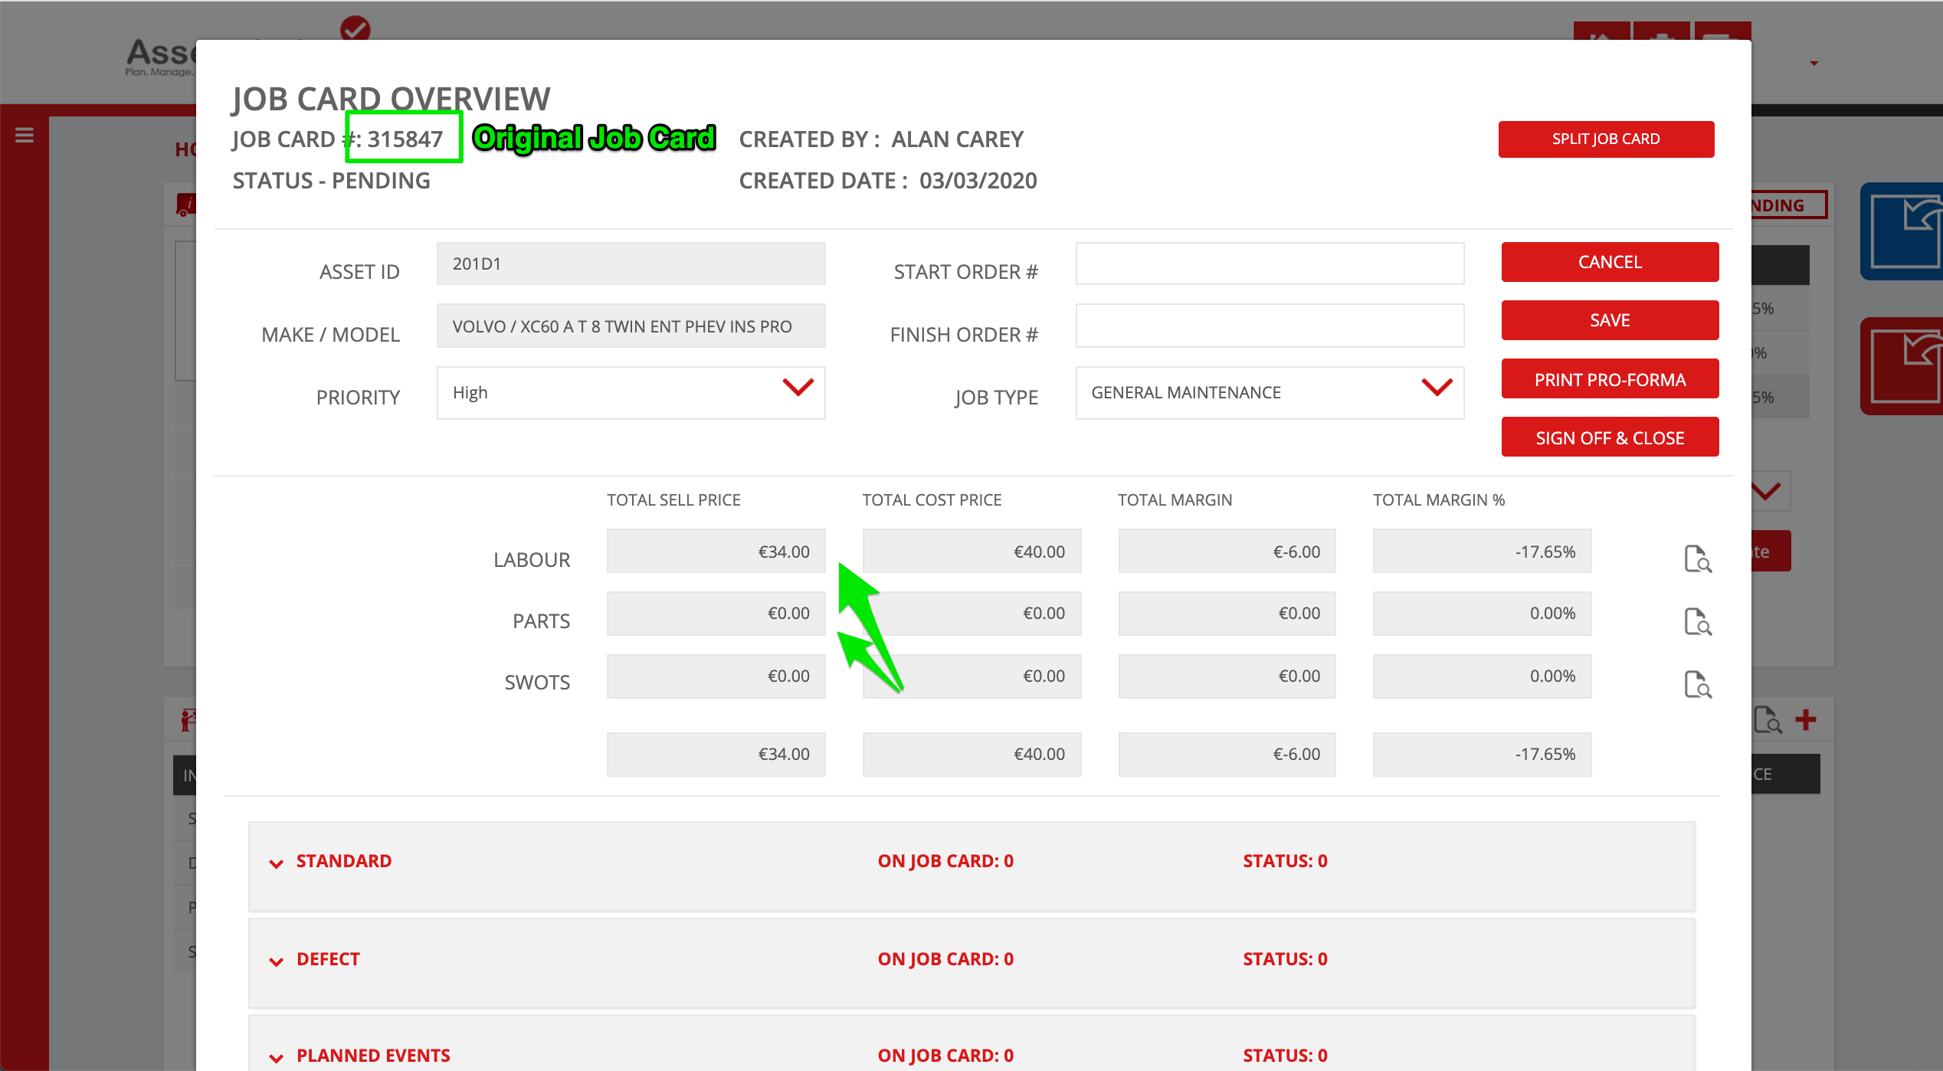This screenshot has height=1071, width=1943.
Task: Click Defect's STATUS: 0 text
Action: pos(1285,959)
